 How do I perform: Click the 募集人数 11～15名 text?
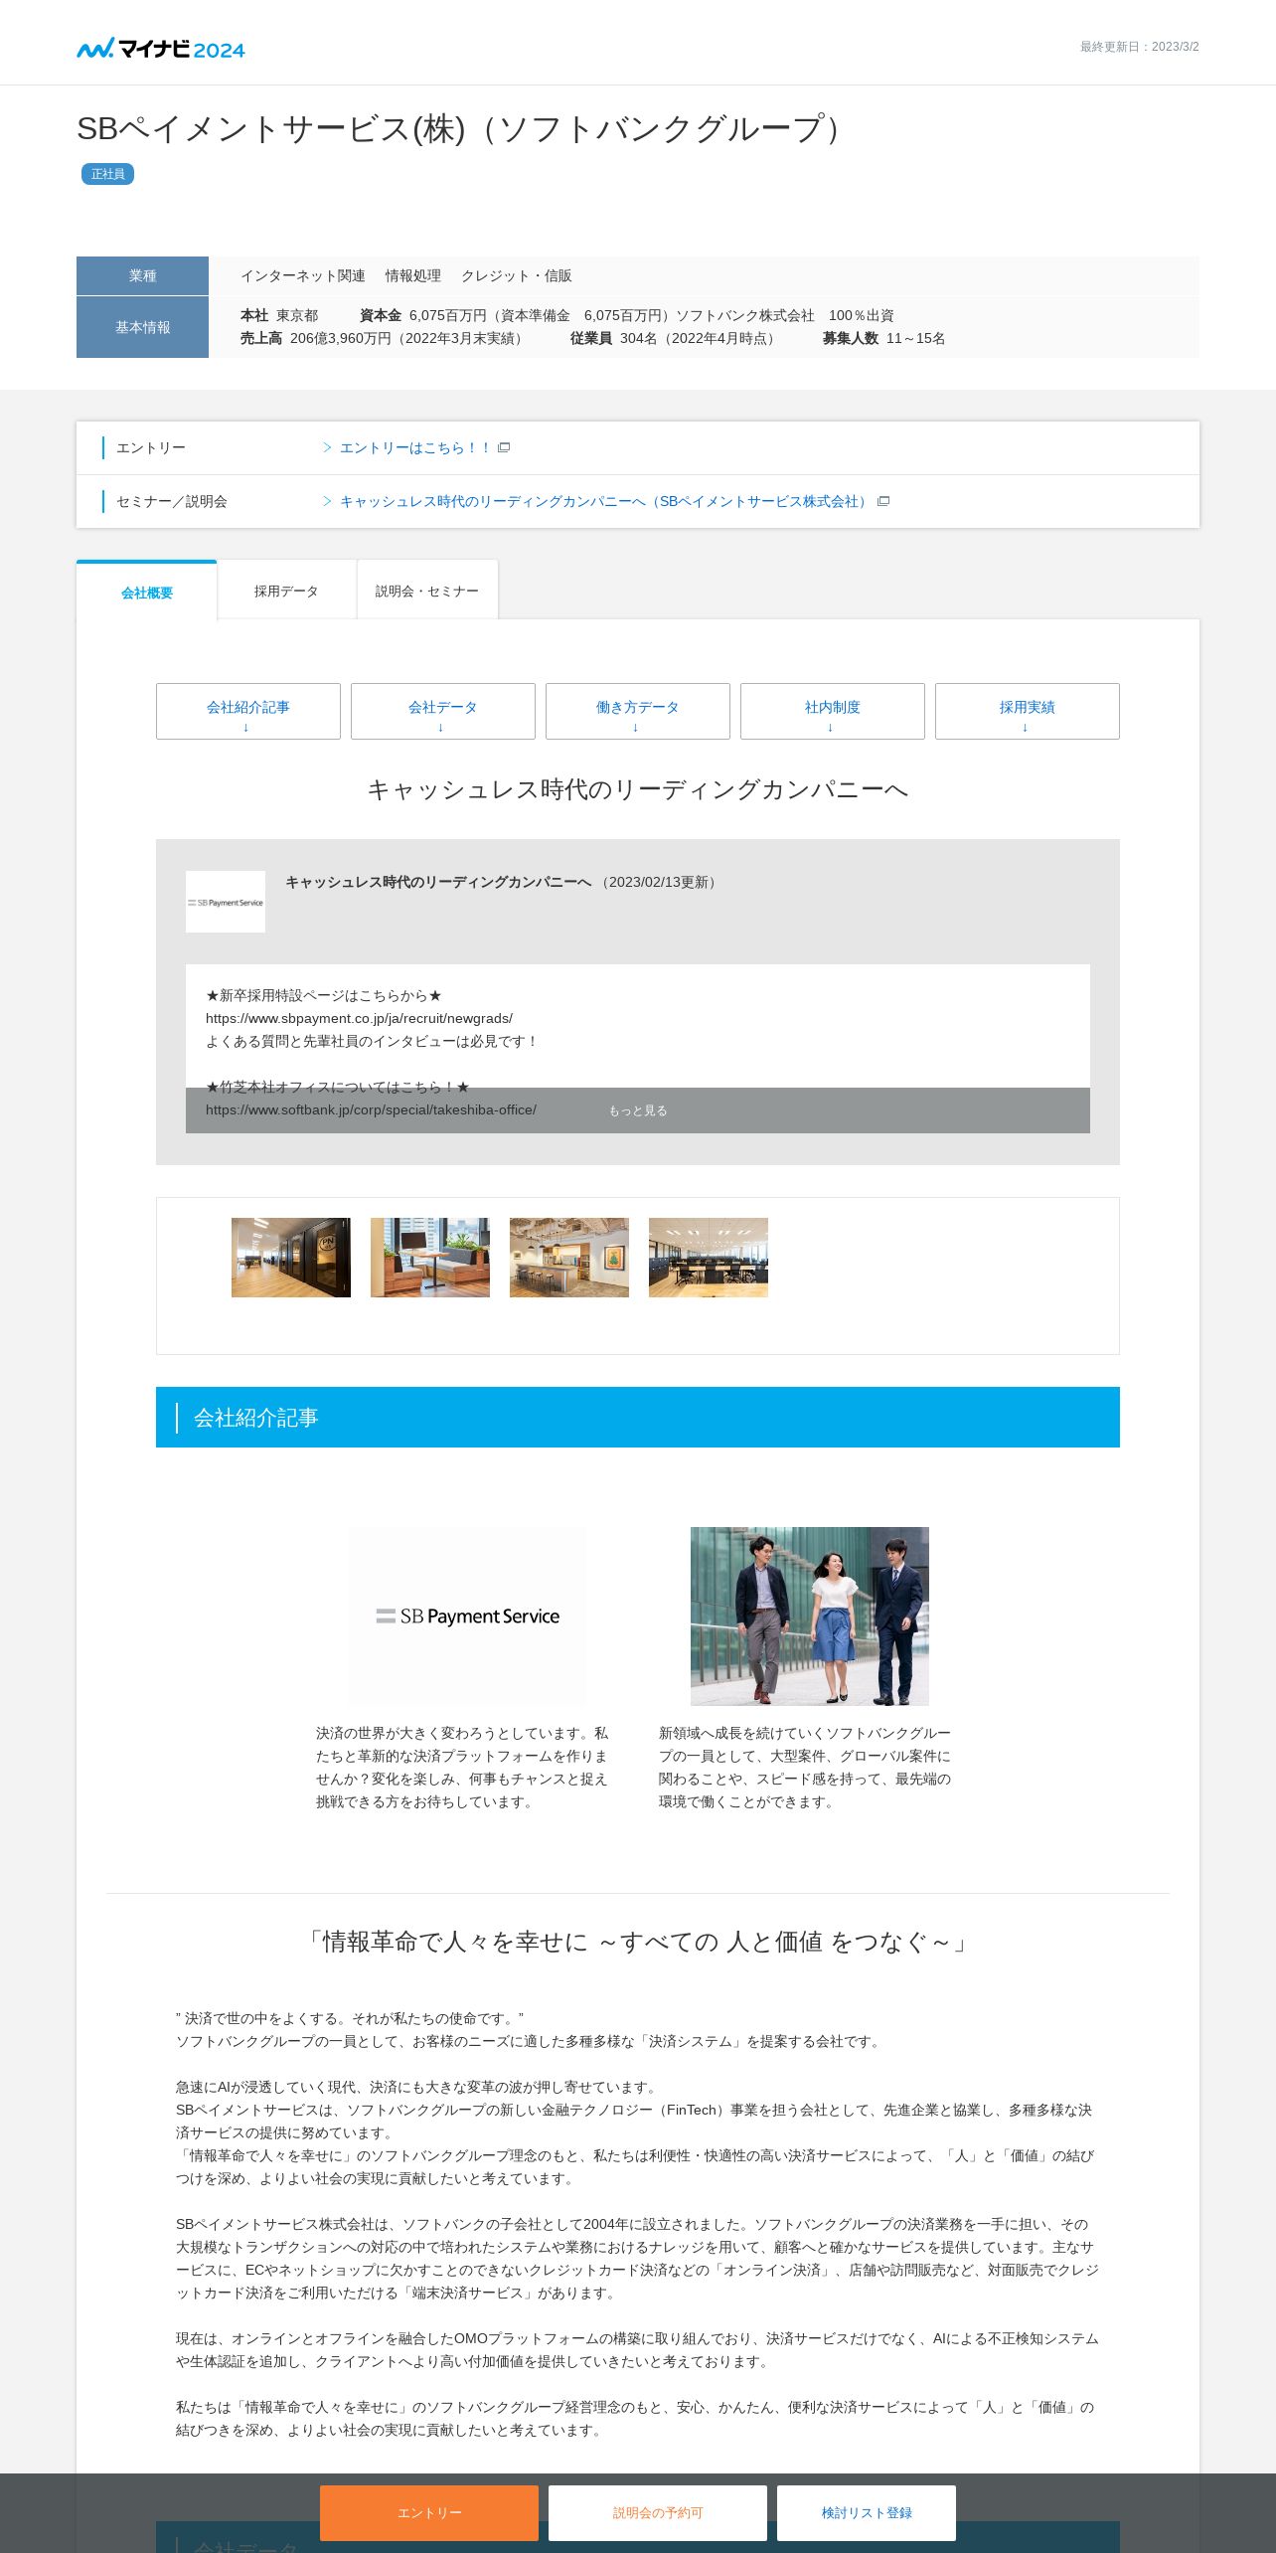click(x=883, y=338)
